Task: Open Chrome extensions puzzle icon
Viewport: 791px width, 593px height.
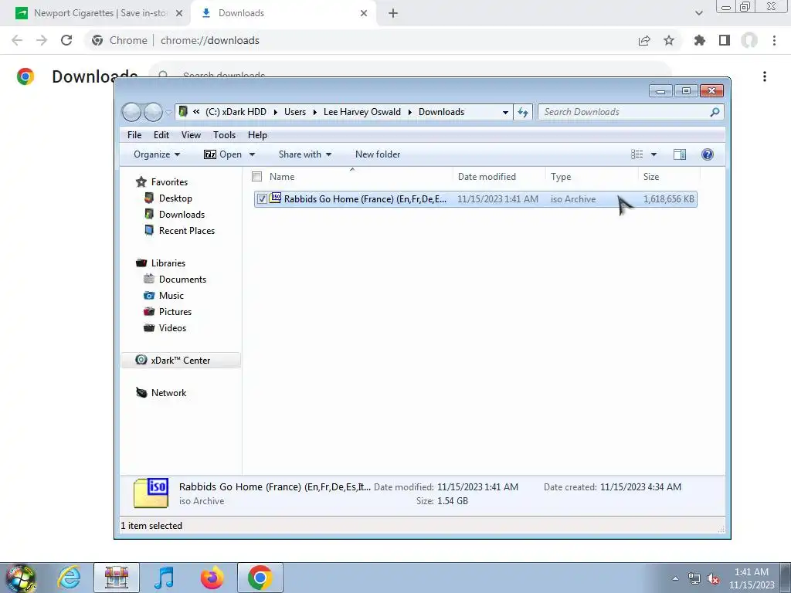Action: 699,40
